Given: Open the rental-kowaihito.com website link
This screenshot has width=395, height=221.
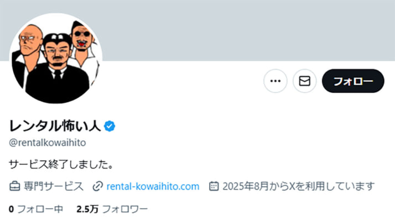Looking at the screenshot, I should point(153,187).
